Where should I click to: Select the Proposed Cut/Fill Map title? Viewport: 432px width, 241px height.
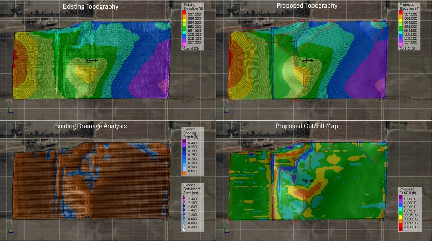point(307,126)
